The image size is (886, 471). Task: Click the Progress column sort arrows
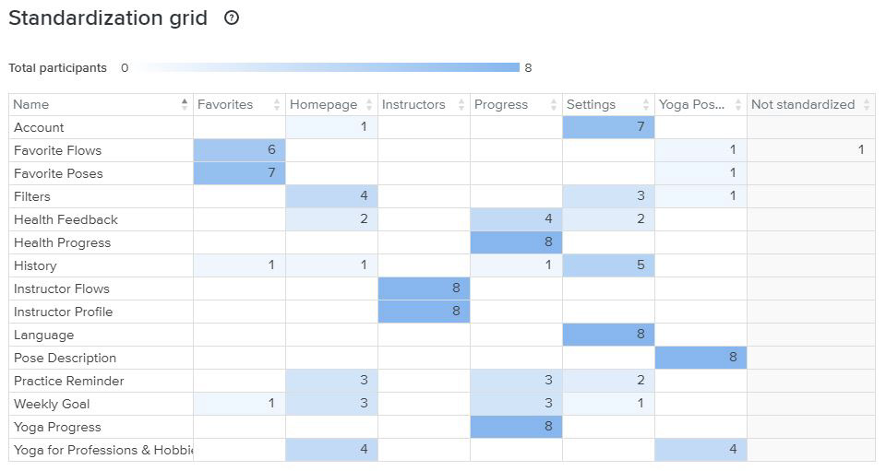554,105
